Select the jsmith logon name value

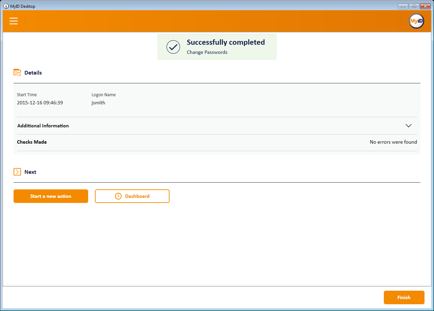(98, 103)
